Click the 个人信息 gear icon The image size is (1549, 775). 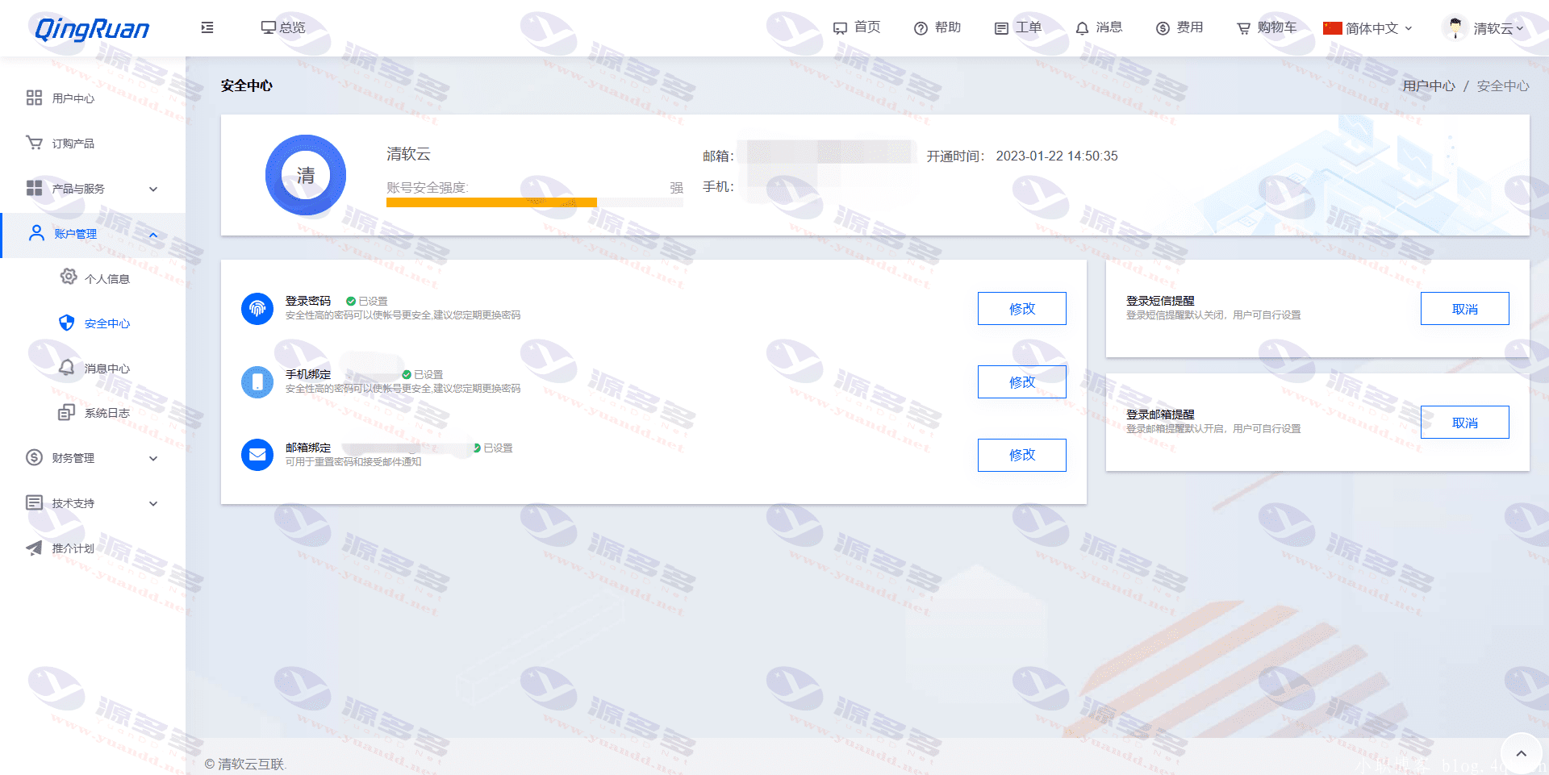click(69, 277)
